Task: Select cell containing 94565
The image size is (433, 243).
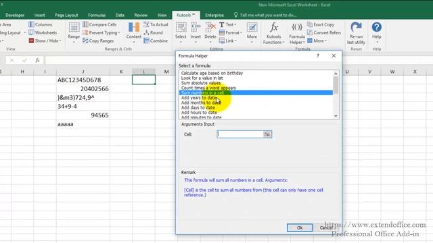Action: pos(83,115)
